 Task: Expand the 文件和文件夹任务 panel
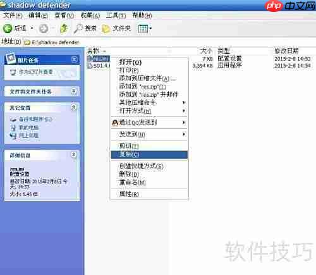tap(74, 91)
